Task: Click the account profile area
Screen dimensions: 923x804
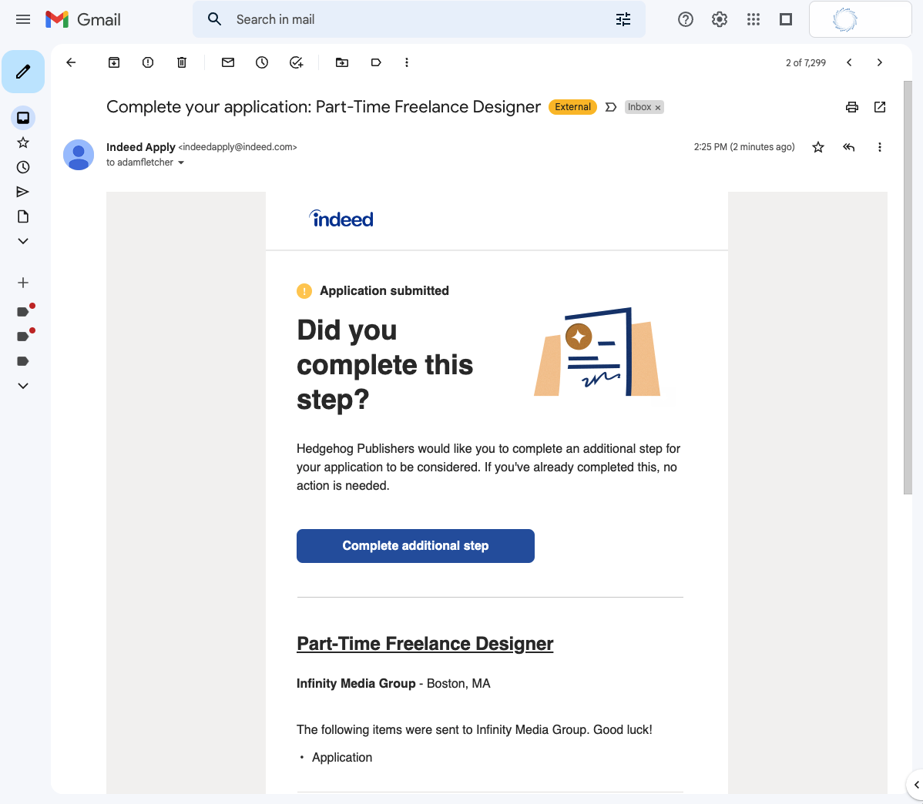Action: (860, 19)
